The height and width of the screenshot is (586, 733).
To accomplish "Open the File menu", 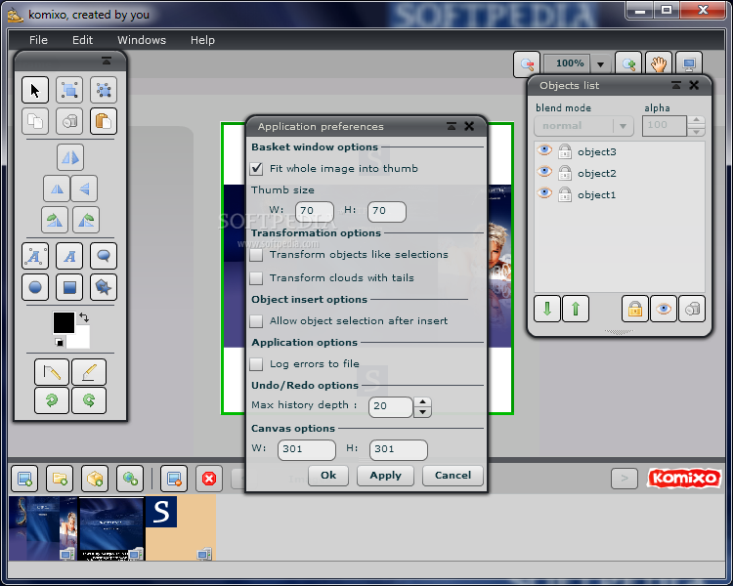I will click(x=38, y=40).
